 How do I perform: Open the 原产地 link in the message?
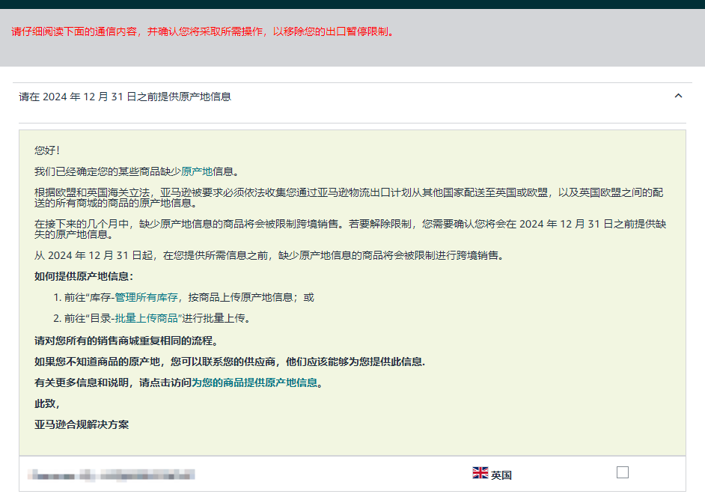197,171
